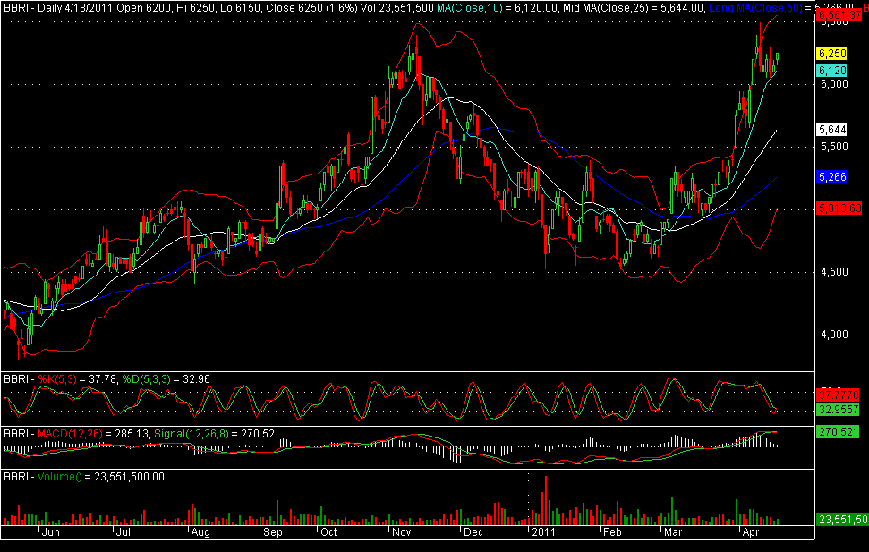Click the Nov month label on time axis

tap(402, 532)
